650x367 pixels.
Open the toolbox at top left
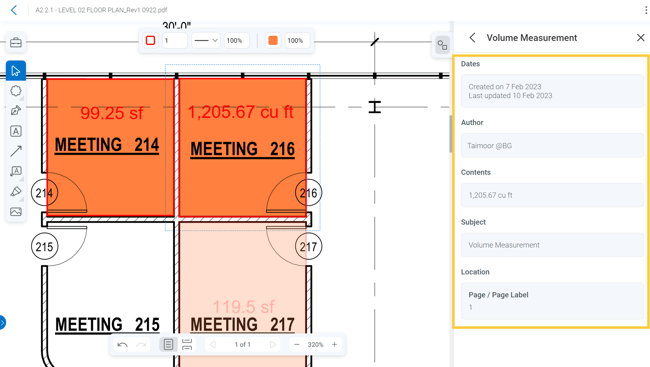(16, 42)
